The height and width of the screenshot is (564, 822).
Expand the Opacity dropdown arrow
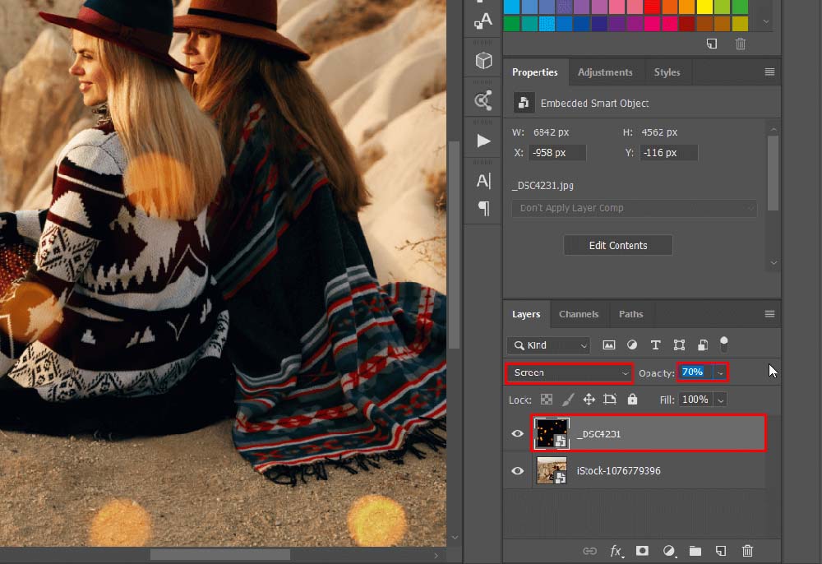[x=720, y=372]
